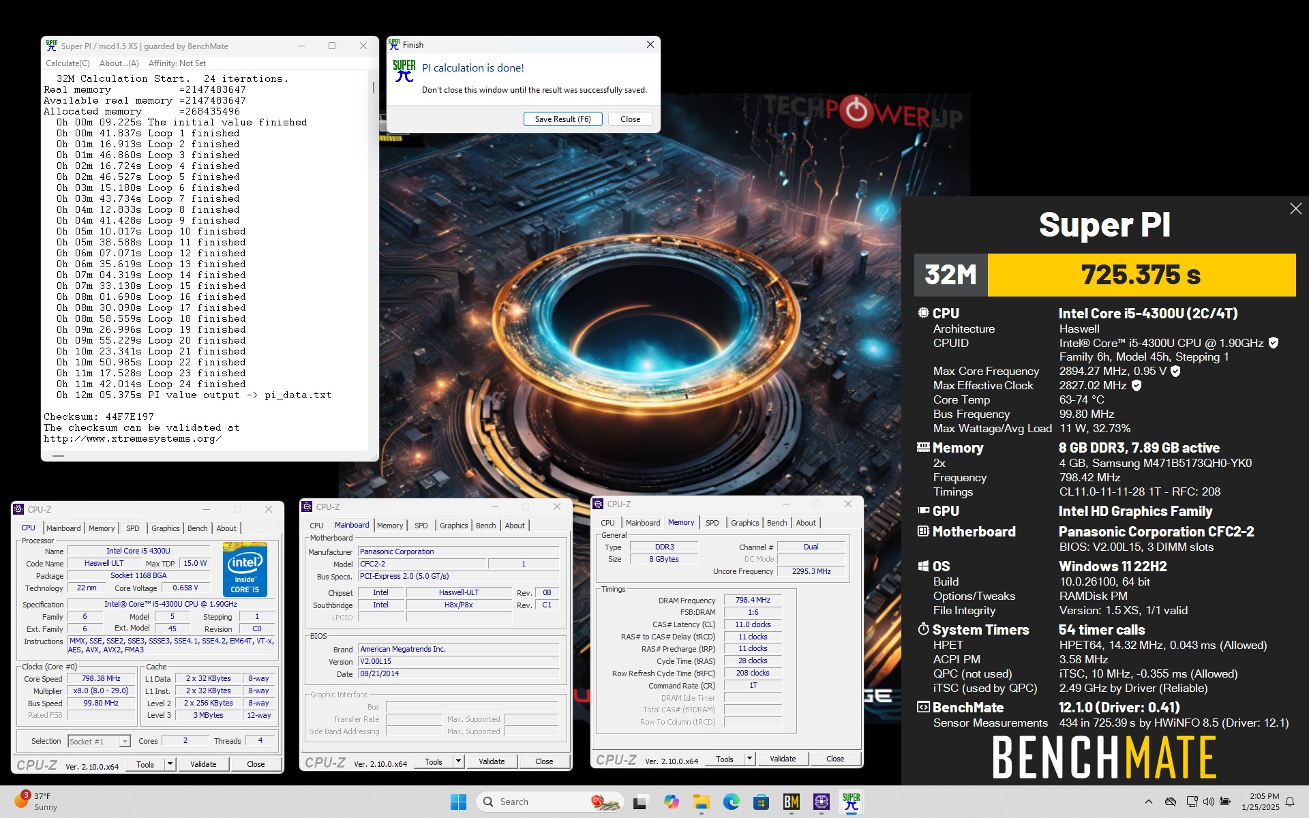Viewport: 1309px width, 818px height.
Task: Click BenchMate section icon in result panel
Action: [923, 707]
